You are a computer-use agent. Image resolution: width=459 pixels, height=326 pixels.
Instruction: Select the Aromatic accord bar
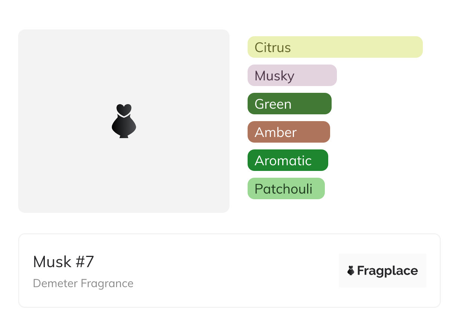(288, 160)
